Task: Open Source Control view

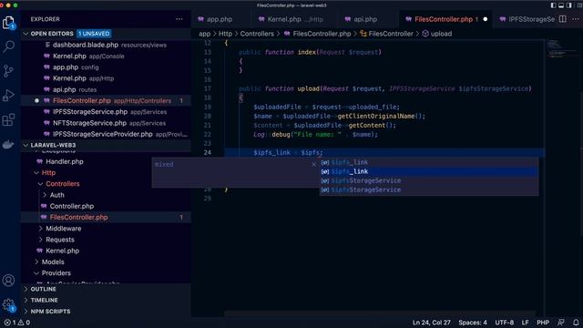Action: 8,71
